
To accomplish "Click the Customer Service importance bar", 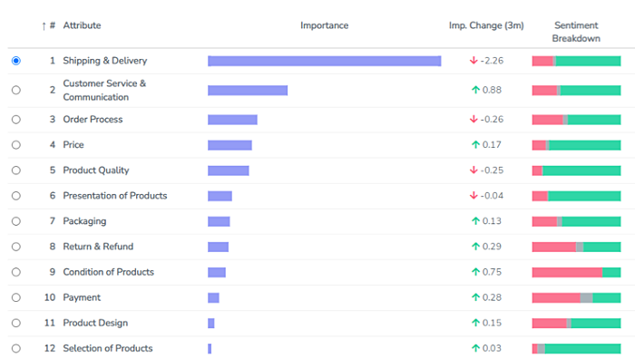I will point(248,91).
